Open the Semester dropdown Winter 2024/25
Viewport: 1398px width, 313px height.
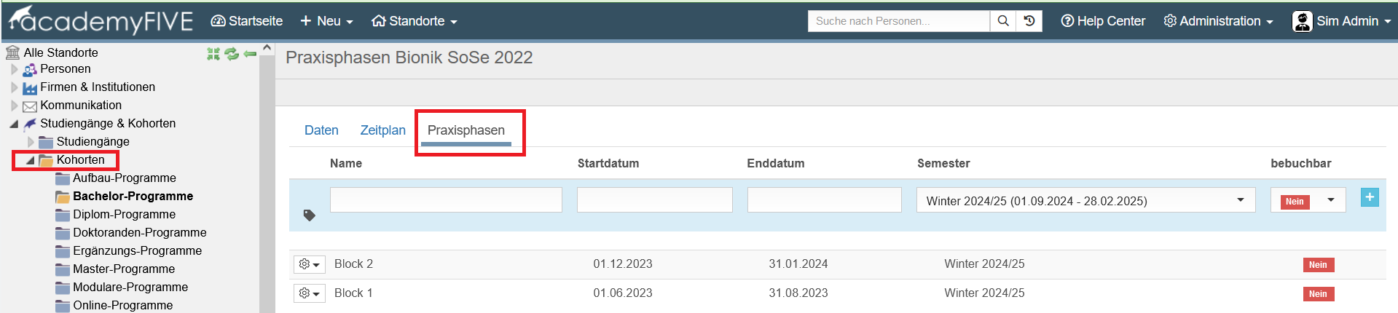tap(1085, 200)
